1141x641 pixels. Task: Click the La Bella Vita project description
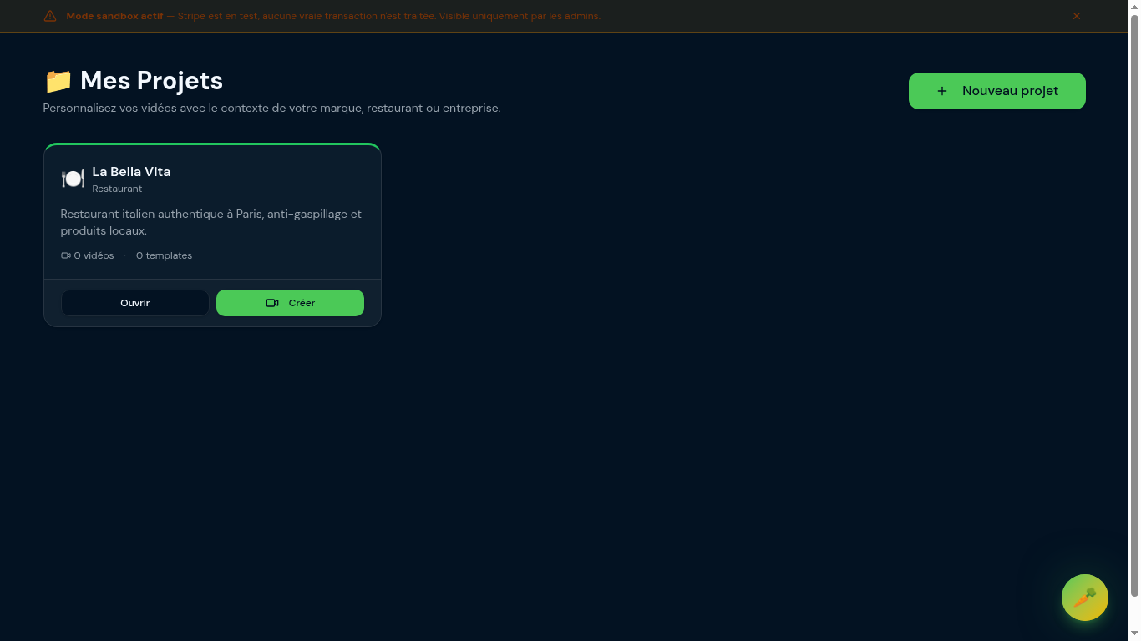[x=210, y=222]
